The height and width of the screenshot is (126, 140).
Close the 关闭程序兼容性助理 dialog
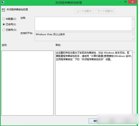click(x=133, y=2)
